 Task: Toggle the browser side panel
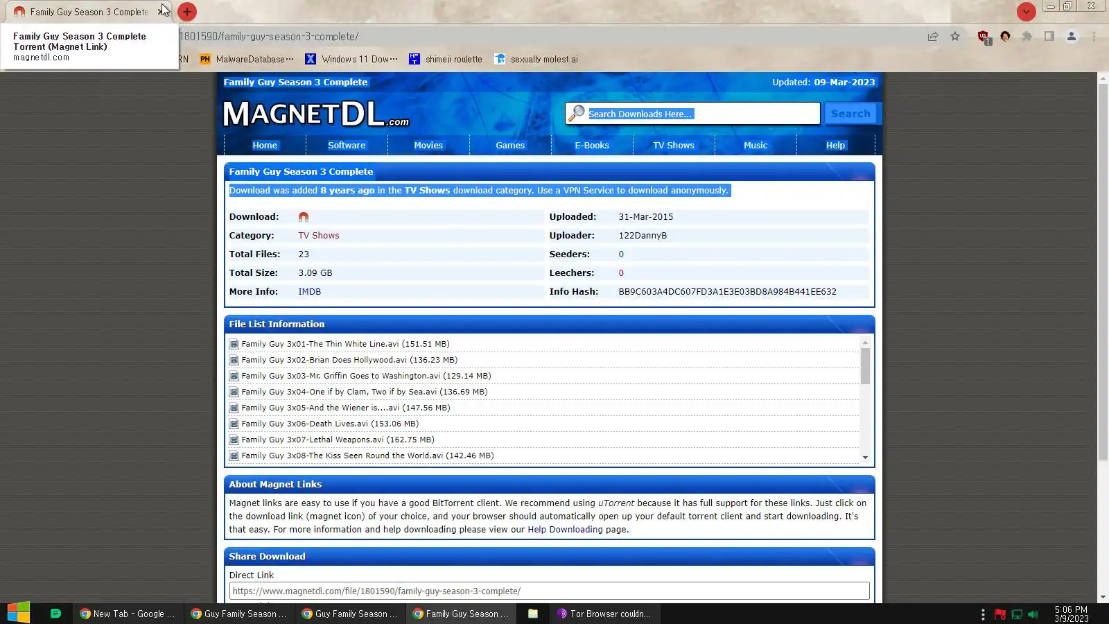coord(1049,37)
